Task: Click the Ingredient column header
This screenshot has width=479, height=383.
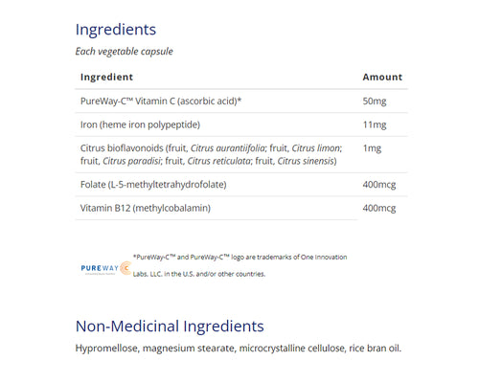Action: 106,77
